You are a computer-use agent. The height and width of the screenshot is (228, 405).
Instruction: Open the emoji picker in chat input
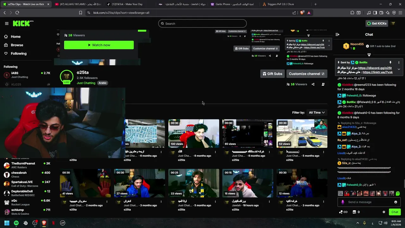coord(396,202)
